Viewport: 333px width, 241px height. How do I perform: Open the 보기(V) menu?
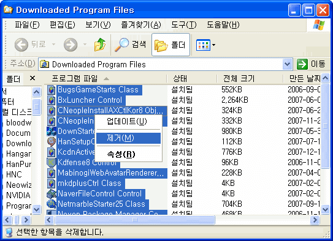click(98, 25)
